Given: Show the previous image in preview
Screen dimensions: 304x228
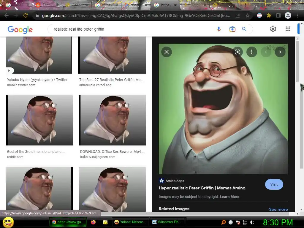Looking at the screenshot, I should pyautogui.click(x=266, y=52).
